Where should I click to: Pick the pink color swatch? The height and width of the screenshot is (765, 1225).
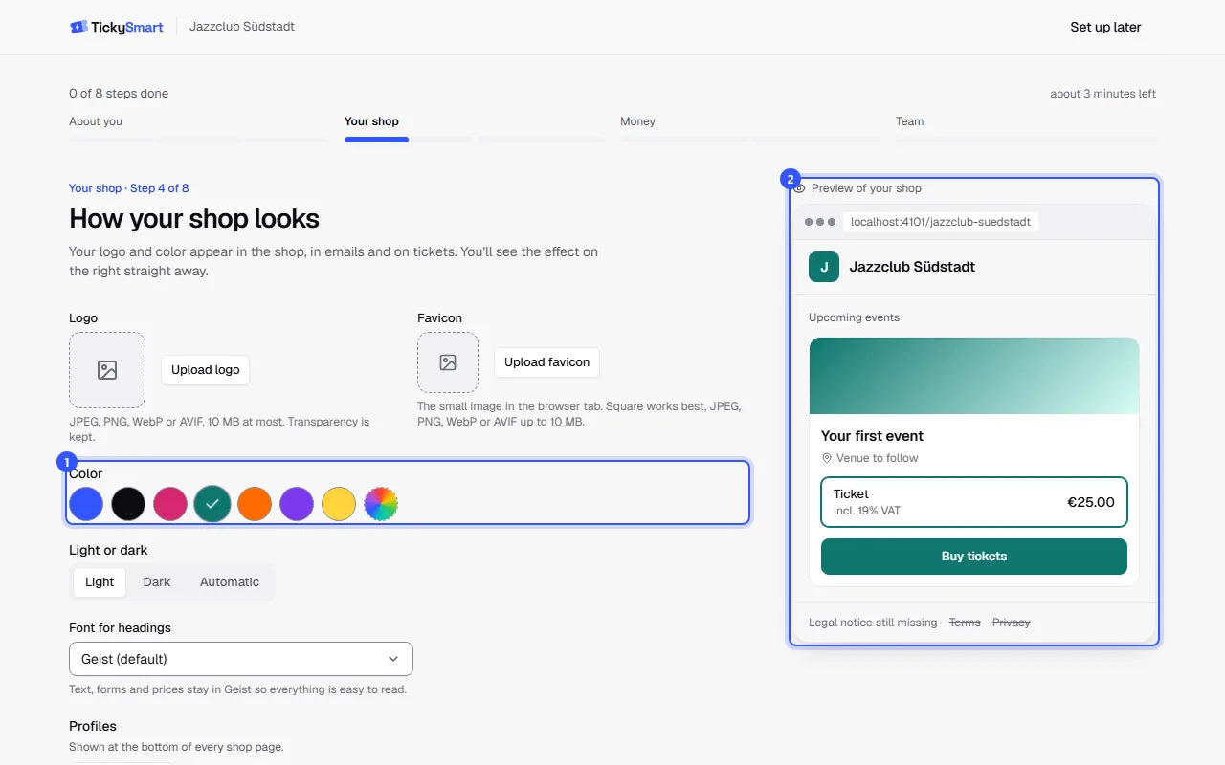pos(170,503)
